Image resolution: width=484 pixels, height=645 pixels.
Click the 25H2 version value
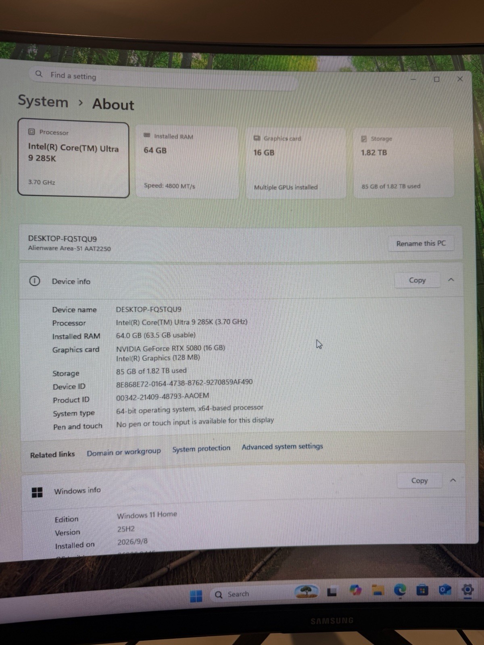click(126, 529)
